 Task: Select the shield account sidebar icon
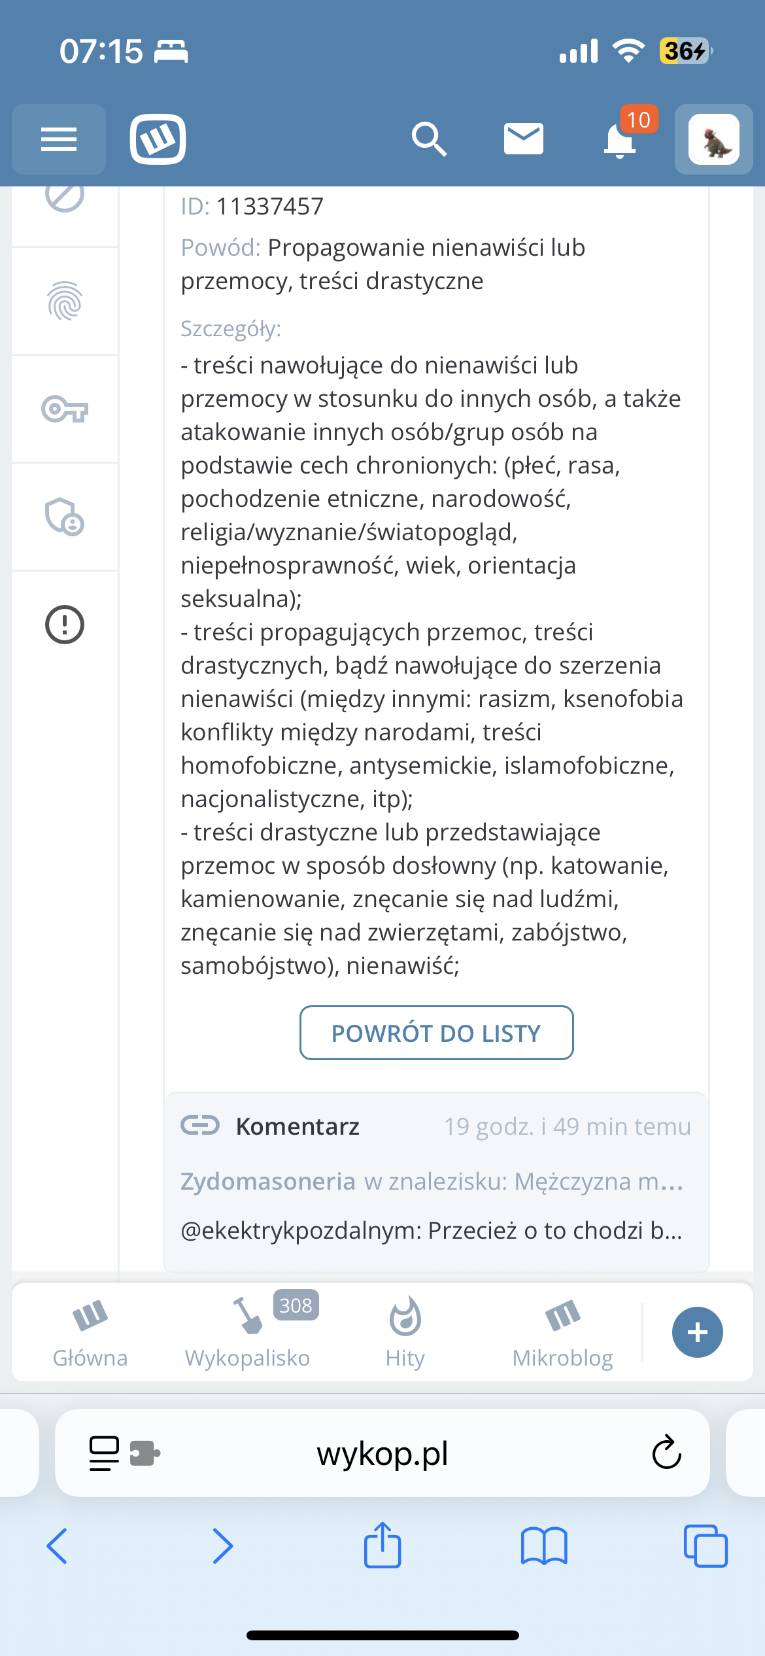point(65,517)
